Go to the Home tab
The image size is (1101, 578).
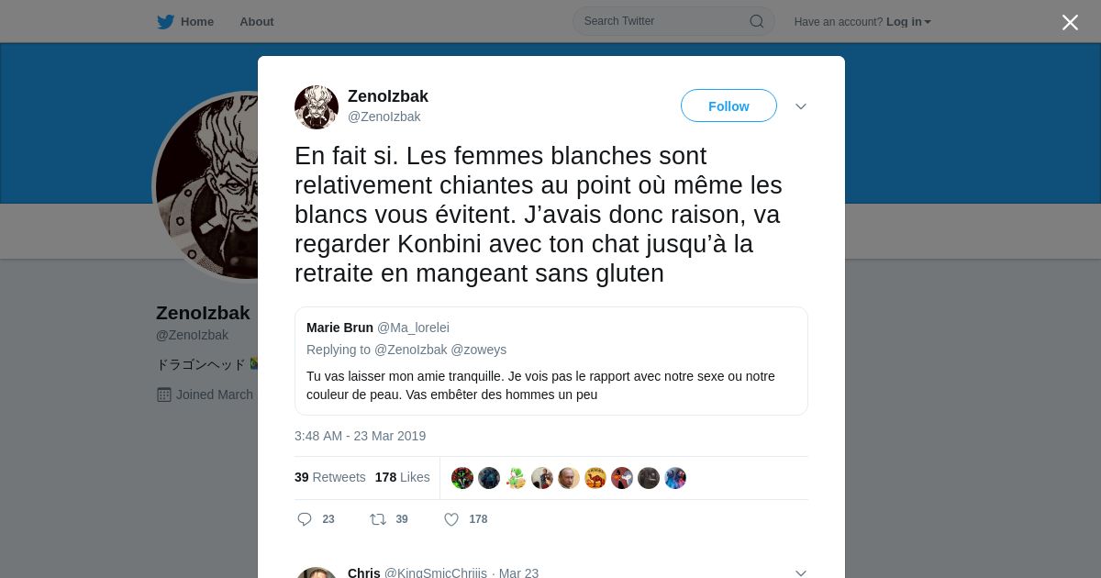tap(185, 22)
